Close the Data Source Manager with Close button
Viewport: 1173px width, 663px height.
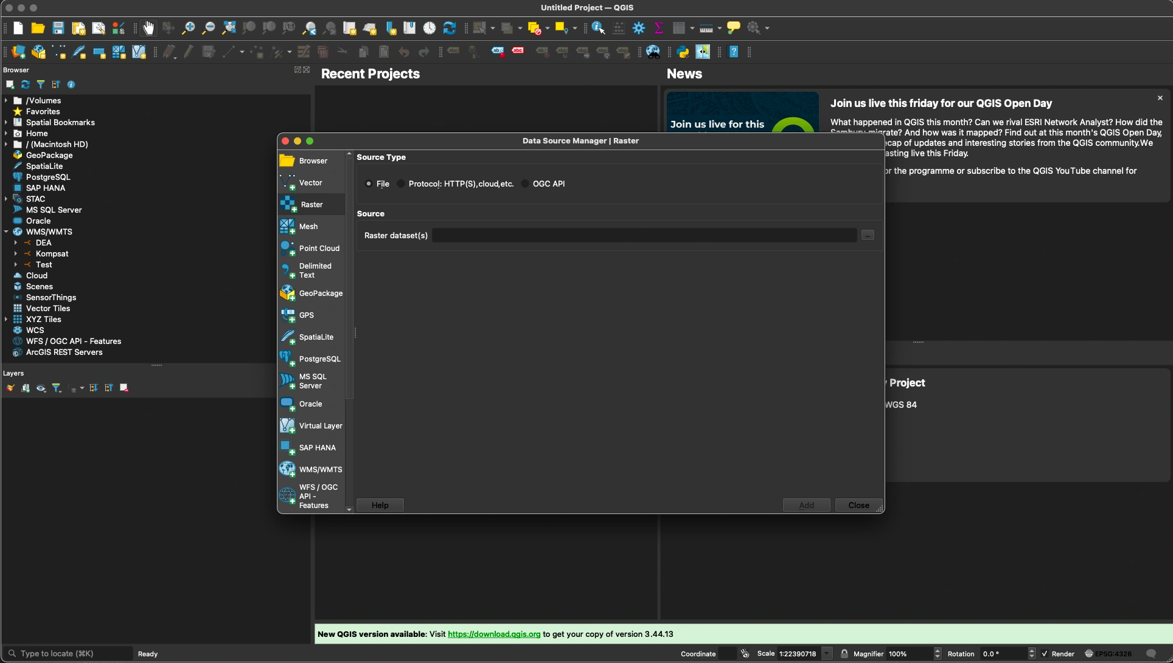click(x=858, y=506)
